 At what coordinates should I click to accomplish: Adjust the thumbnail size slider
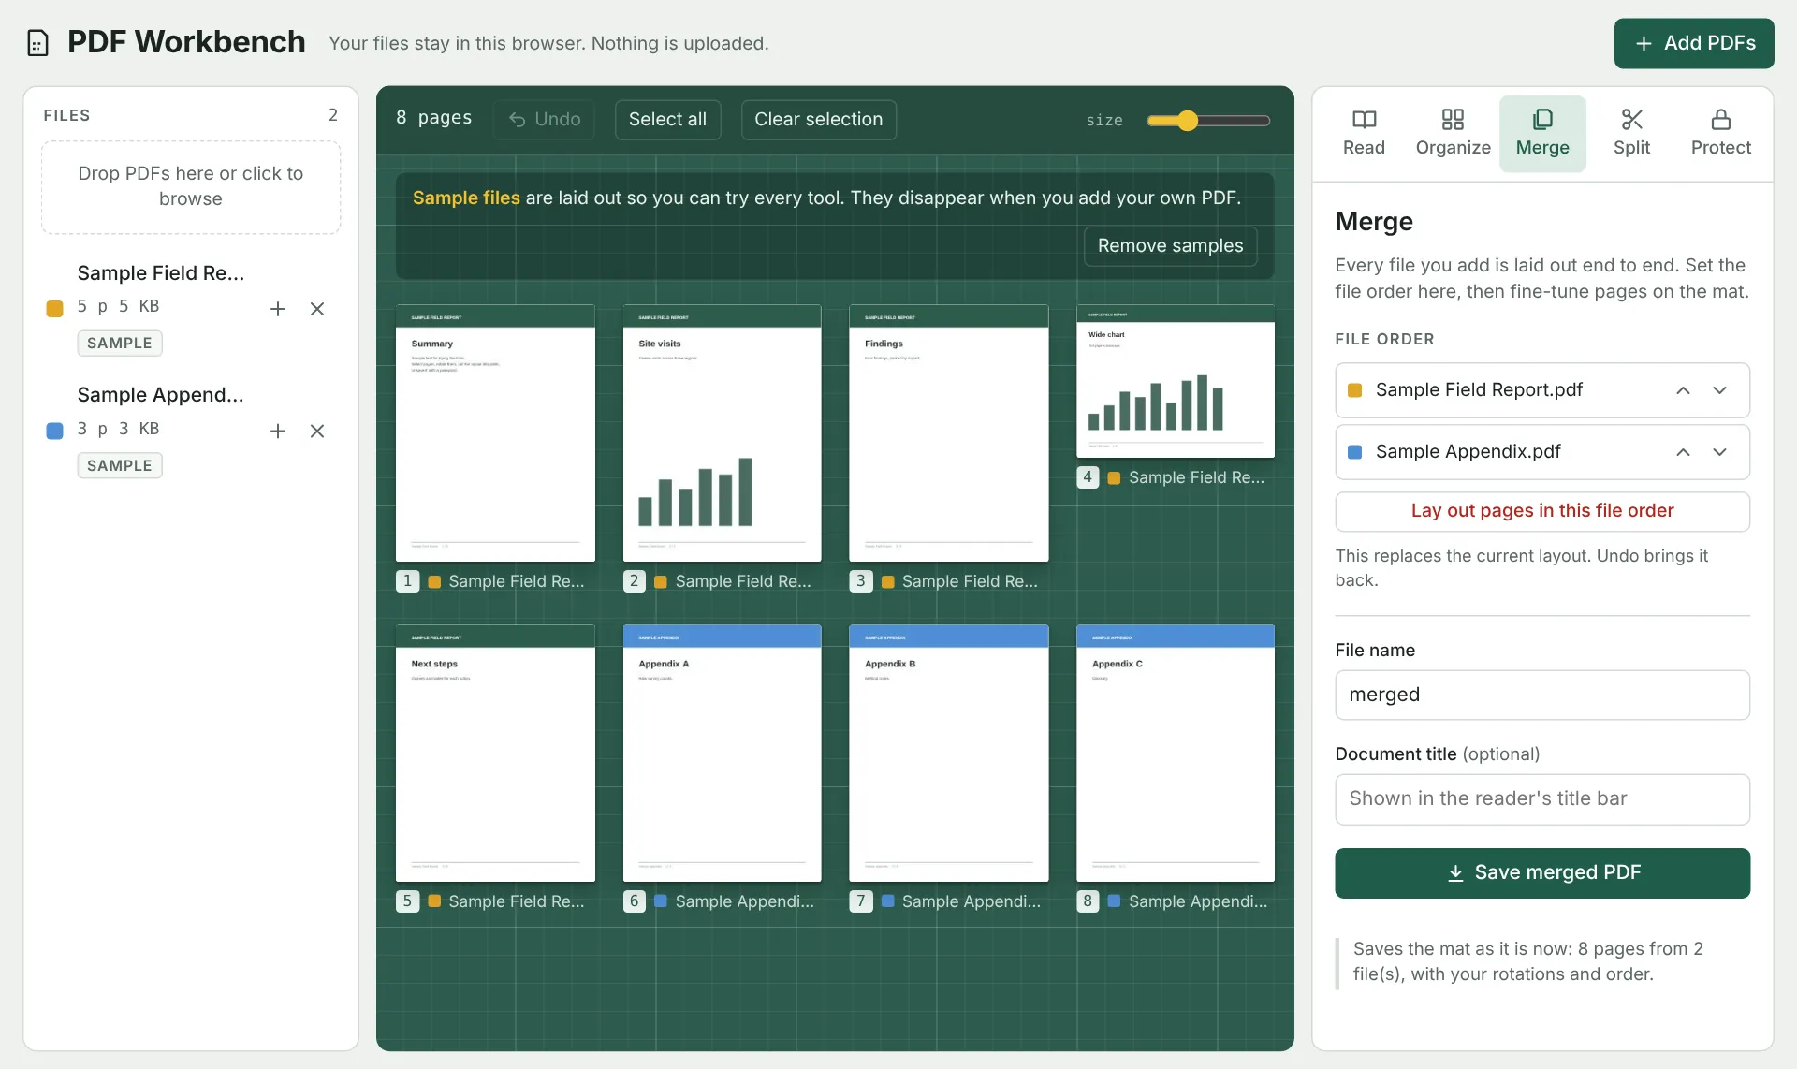coord(1207,121)
